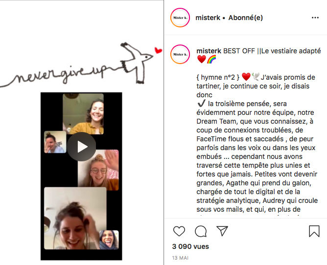
Task: Like the post with the heart icon
Action: [179, 231]
